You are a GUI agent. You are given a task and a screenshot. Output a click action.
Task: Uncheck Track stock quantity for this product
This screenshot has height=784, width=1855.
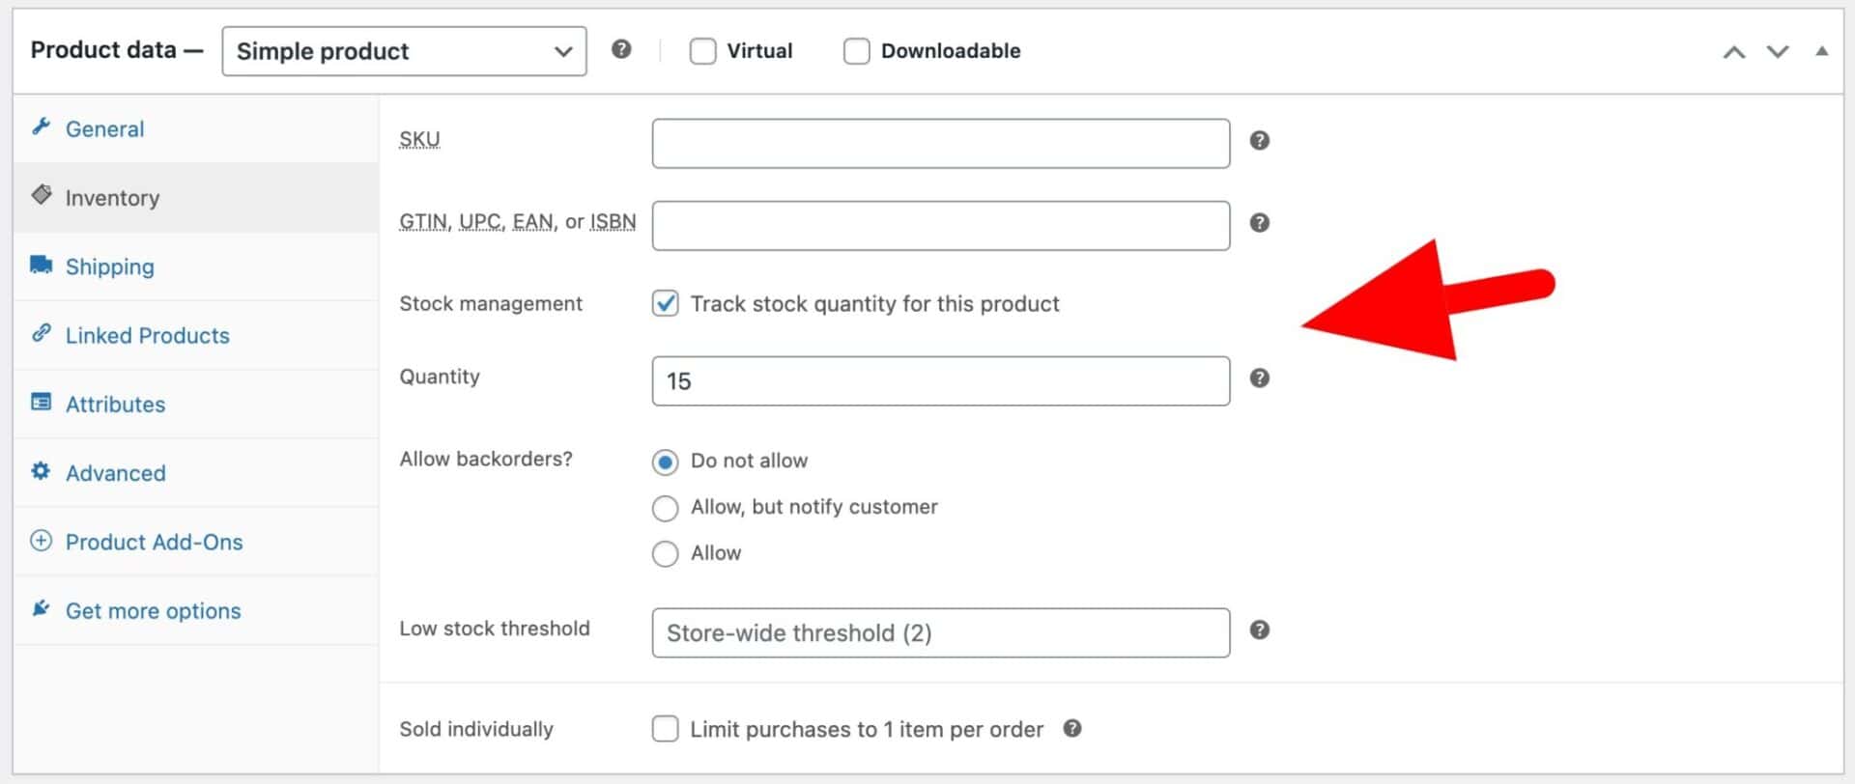pyautogui.click(x=665, y=304)
